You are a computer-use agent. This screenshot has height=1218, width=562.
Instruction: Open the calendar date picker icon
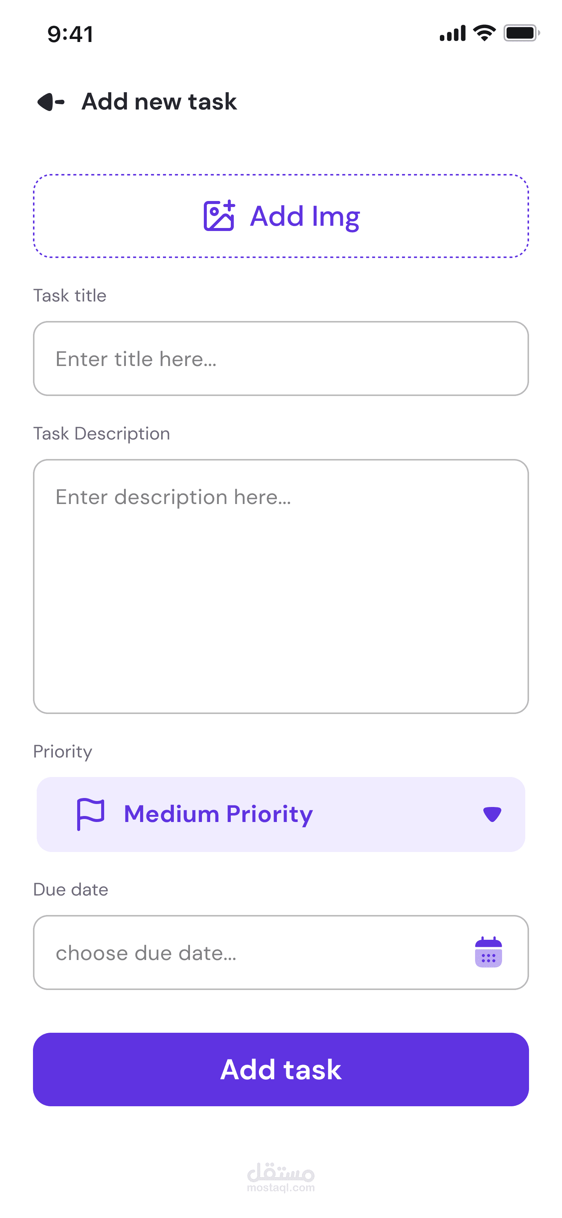[x=488, y=952]
